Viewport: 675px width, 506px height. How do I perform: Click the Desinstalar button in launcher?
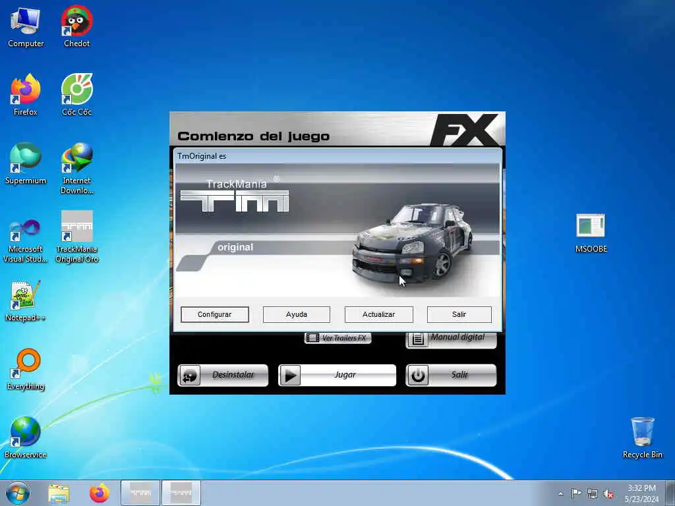pyautogui.click(x=223, y=375)
